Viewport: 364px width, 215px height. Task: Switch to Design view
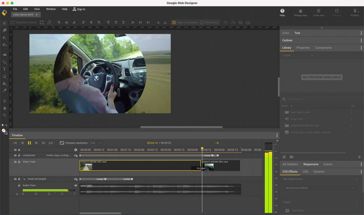(x=300, y=12)
